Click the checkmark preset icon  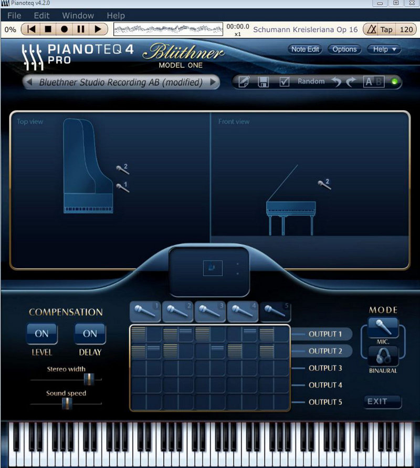(285, 82)
